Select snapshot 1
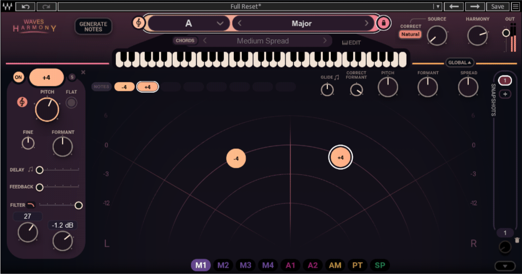This screenshot has height=274, width=522. [505, 80]
